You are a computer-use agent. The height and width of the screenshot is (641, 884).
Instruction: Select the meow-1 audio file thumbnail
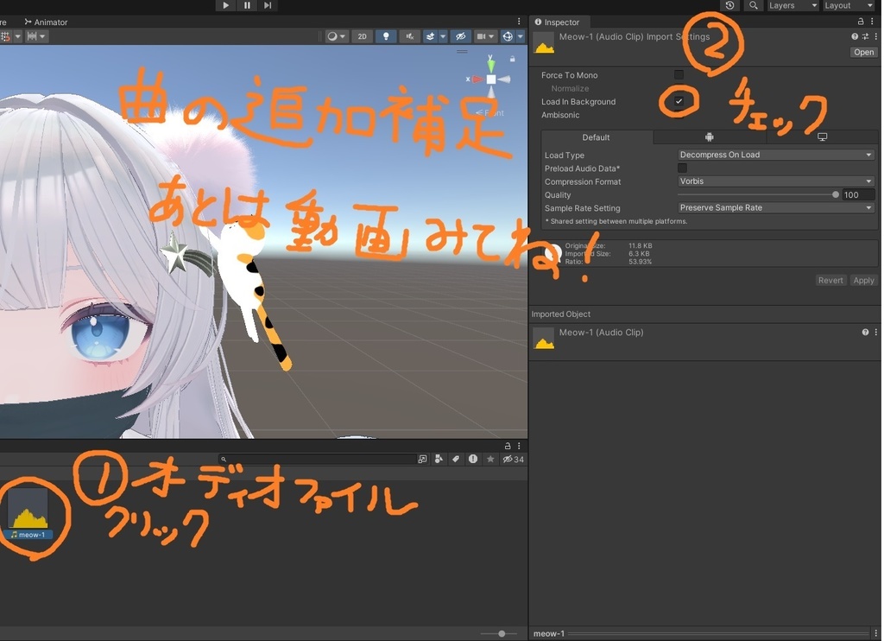point(28,505)
